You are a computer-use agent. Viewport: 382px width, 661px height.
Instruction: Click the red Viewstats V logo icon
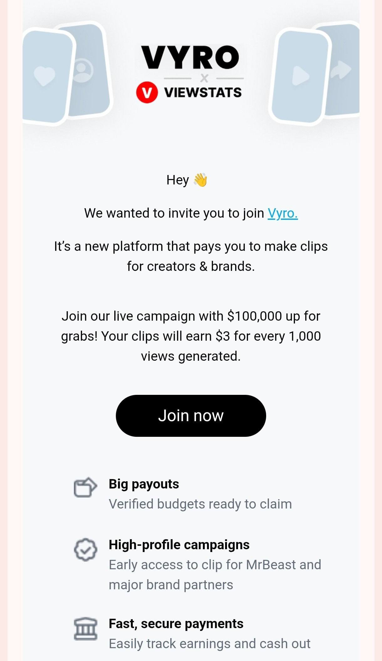tap(147, 92)
